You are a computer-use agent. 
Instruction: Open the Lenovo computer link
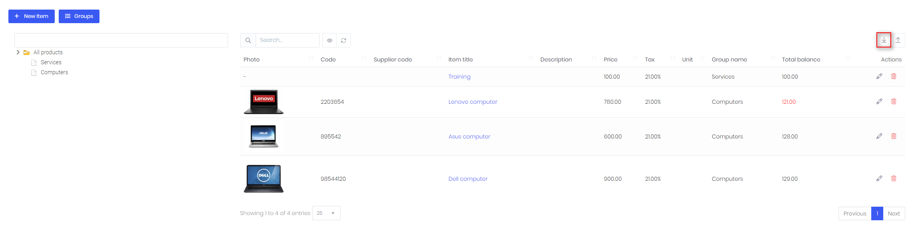coord(473,102)
